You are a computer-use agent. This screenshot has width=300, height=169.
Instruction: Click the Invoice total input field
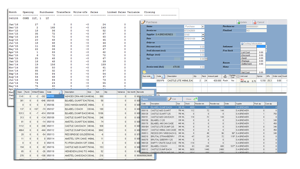coord(194,67)
